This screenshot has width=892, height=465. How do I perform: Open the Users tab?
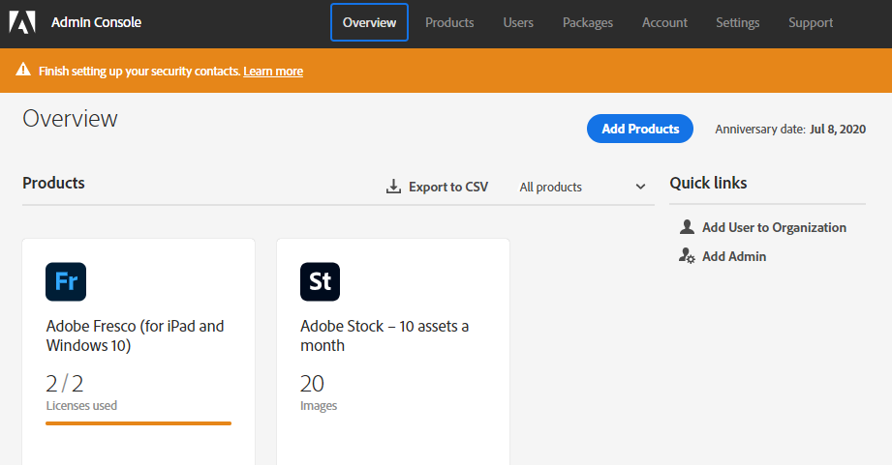pyautogui.click(x=518, y=22)
